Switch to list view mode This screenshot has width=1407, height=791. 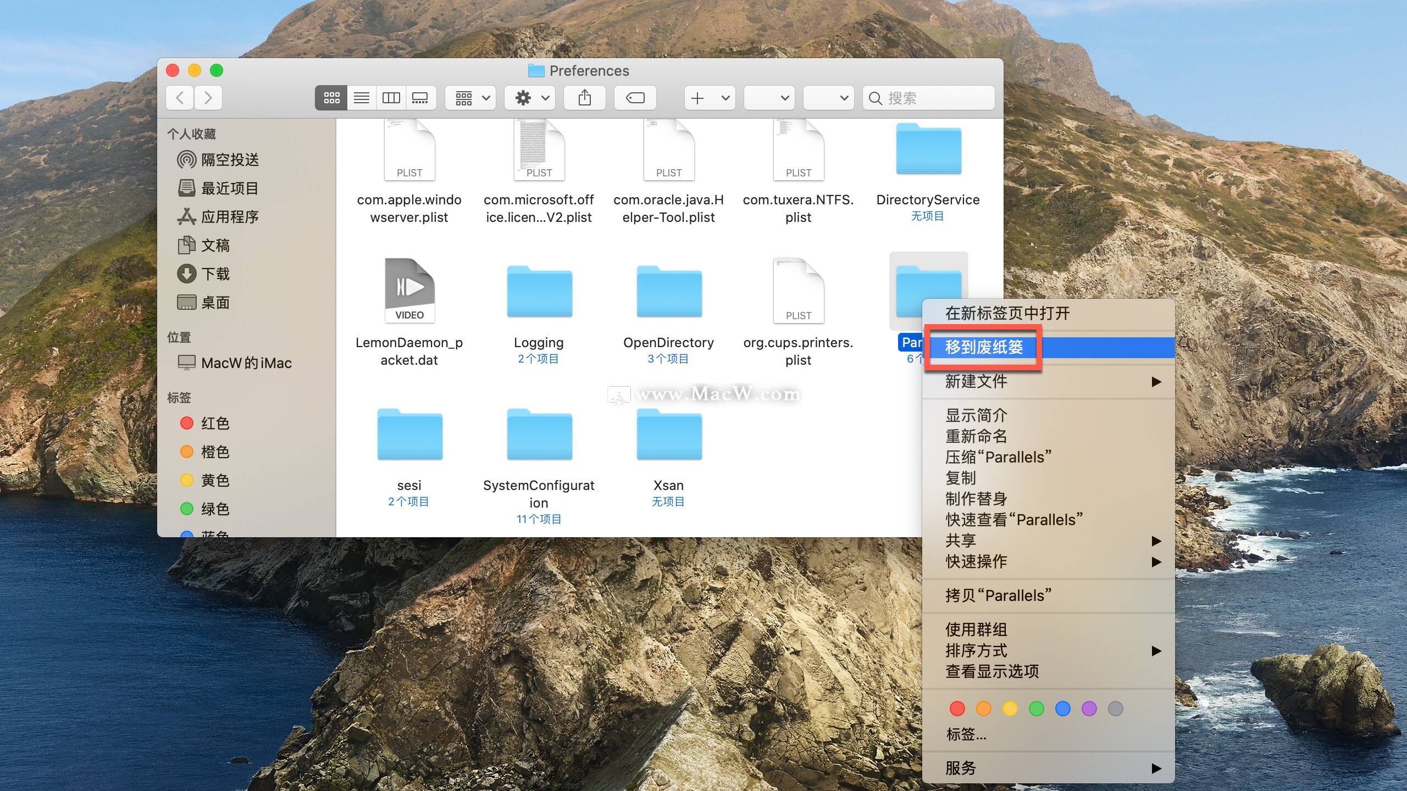coord(361,98)
